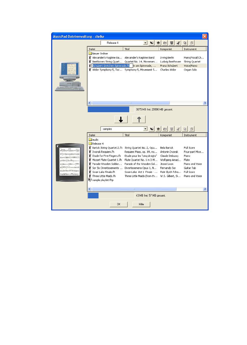Select Etude for Five Fingers.fh
The height and width of the screenshot is (345, 247).
coord(107,156)
